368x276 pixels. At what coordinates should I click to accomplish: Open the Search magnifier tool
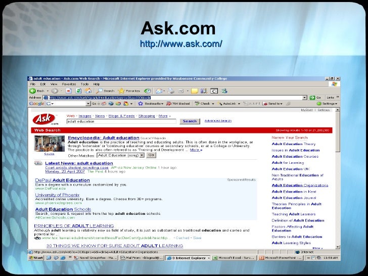(x=105, y=91)
